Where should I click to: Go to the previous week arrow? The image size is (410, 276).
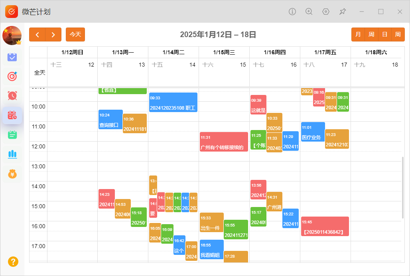[37, 34]
